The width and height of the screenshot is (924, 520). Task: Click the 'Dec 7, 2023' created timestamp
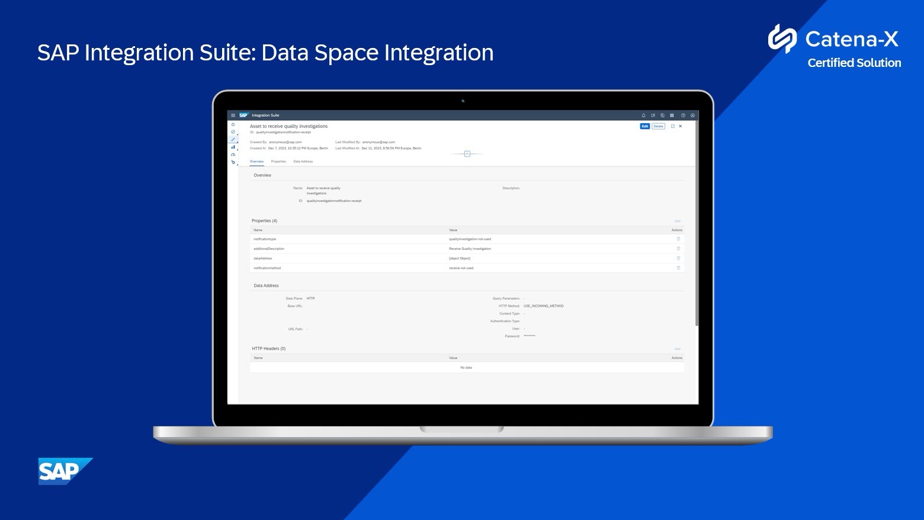[x=298, y=148]
